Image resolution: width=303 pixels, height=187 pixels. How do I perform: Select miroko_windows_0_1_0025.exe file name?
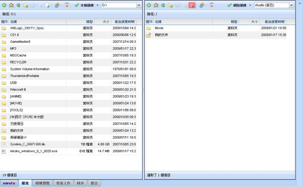(x=34, y=151)
